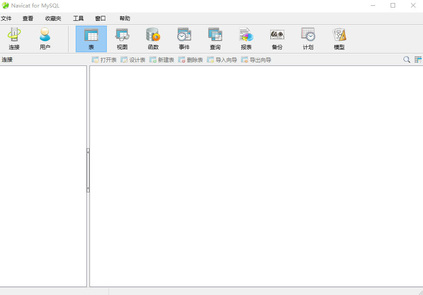Switch to 函数 (Function) objects
The height and width of the screenshot is (295, 423).
pos(153,39)
